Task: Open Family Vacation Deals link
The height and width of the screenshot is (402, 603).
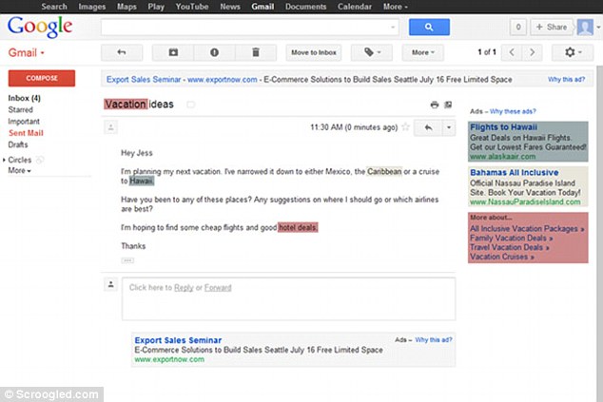Action: pos(511,238)
